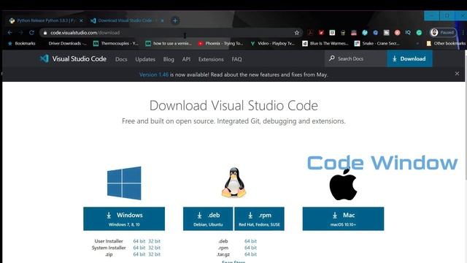Viewport: 467px width, 263px height.
Task: Focus the Search Docs field
Action: tap(356, 58)
